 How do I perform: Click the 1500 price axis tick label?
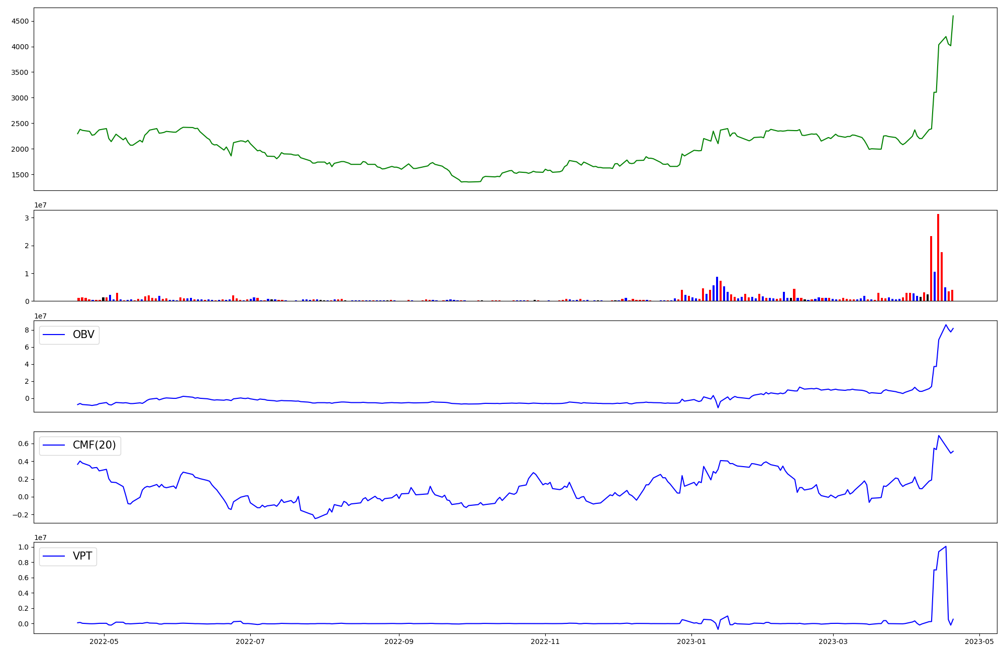coord(19,175)
